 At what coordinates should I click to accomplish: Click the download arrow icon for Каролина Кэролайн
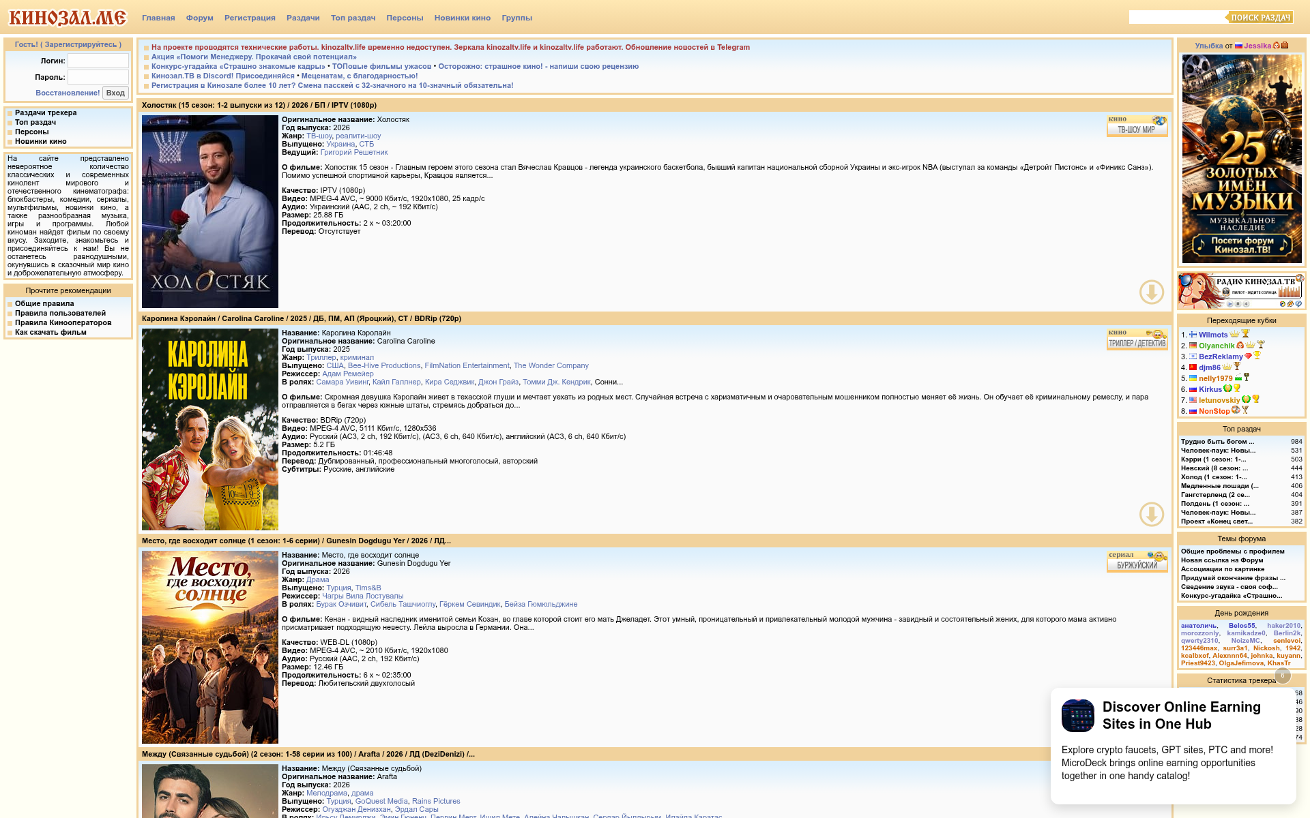pos(1151,515)
